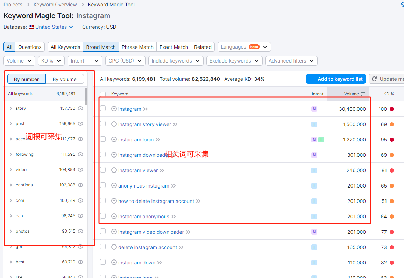Open double-chevron for how to delete instagram account
Image resolution: width=404 pixels, height=278 pixels.
tap(198, 202)
